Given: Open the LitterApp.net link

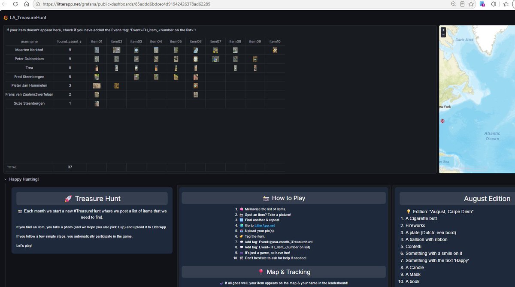Looking at the screenshot, I should (x=264, y=225).
